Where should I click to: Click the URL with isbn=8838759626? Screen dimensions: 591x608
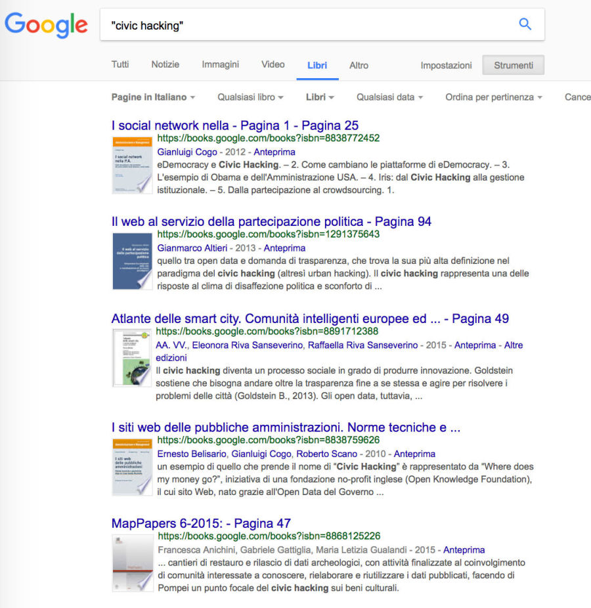click(x=269, y=440)
